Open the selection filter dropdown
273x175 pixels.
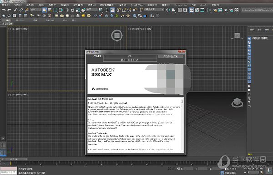click(35, 10)
